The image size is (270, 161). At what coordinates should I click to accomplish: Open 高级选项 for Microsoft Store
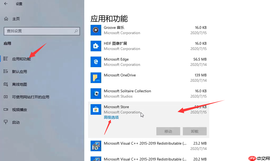tap(111, 117)
